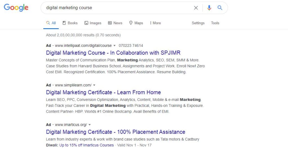Open search Settings

point(198,23)
